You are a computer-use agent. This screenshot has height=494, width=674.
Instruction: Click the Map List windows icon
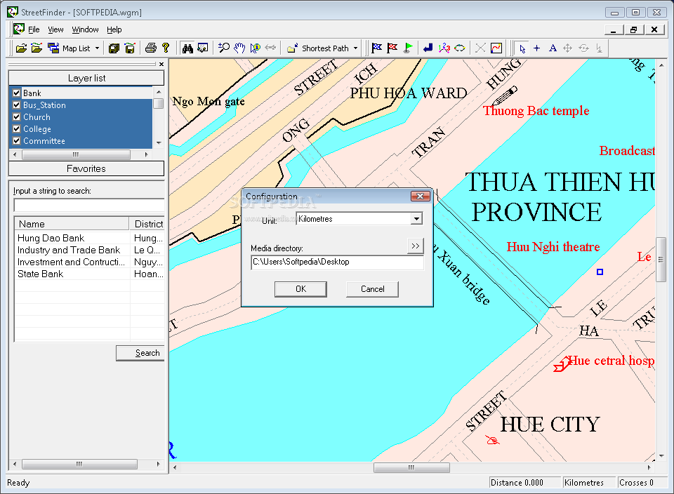53,48
